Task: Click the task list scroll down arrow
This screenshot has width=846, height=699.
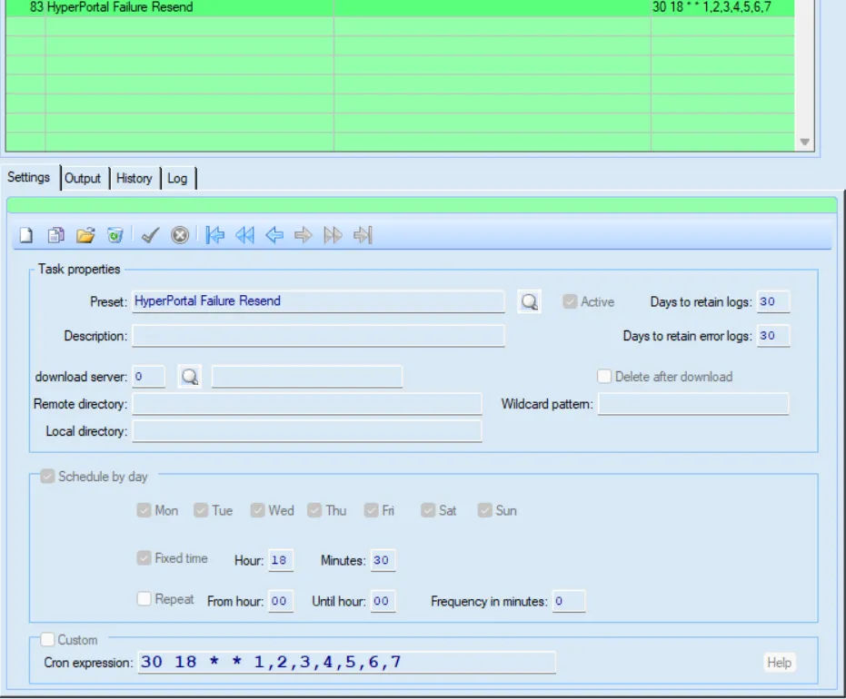Action: coord(804,143)
